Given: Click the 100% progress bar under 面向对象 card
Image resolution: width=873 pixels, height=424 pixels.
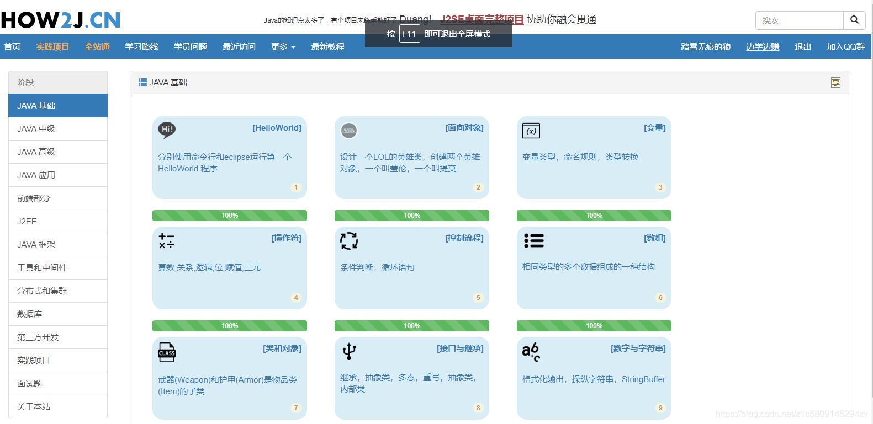Looking at the screenshot, I should click(x=412, y=216).
